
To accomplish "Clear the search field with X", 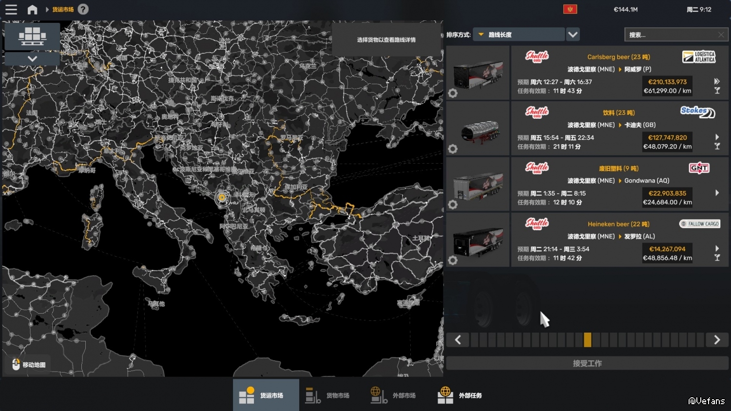I will click(x=721, y=35).
